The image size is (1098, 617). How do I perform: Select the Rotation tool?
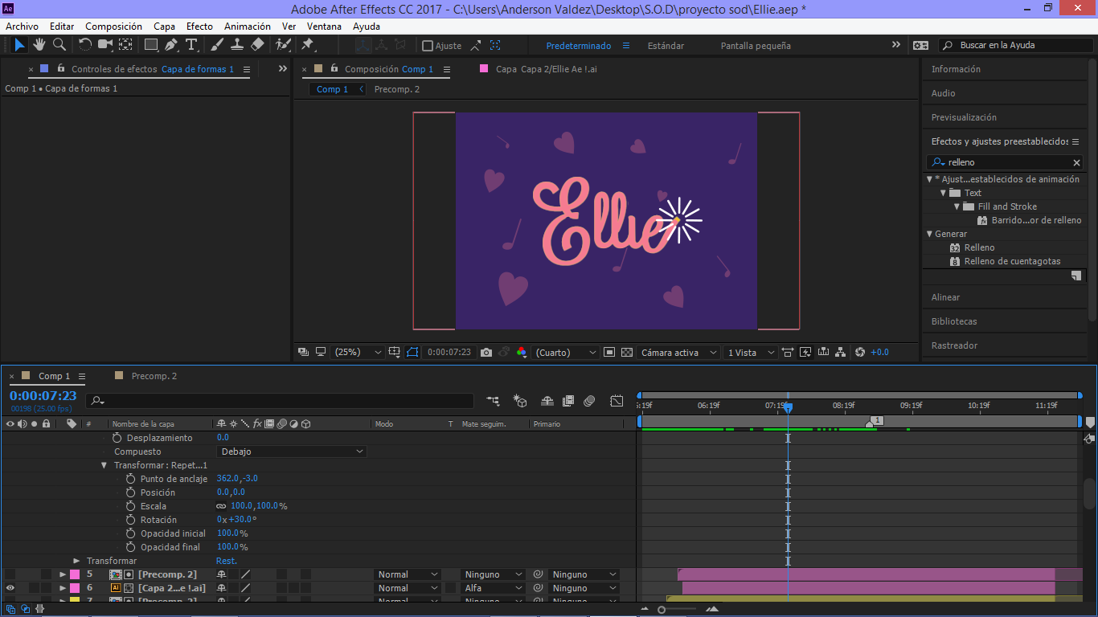tap(84, 45)
